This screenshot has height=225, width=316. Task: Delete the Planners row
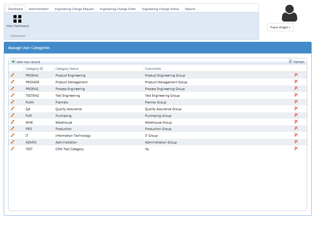[296, 102]
